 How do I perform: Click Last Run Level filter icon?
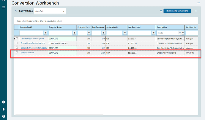coord(154,33)
